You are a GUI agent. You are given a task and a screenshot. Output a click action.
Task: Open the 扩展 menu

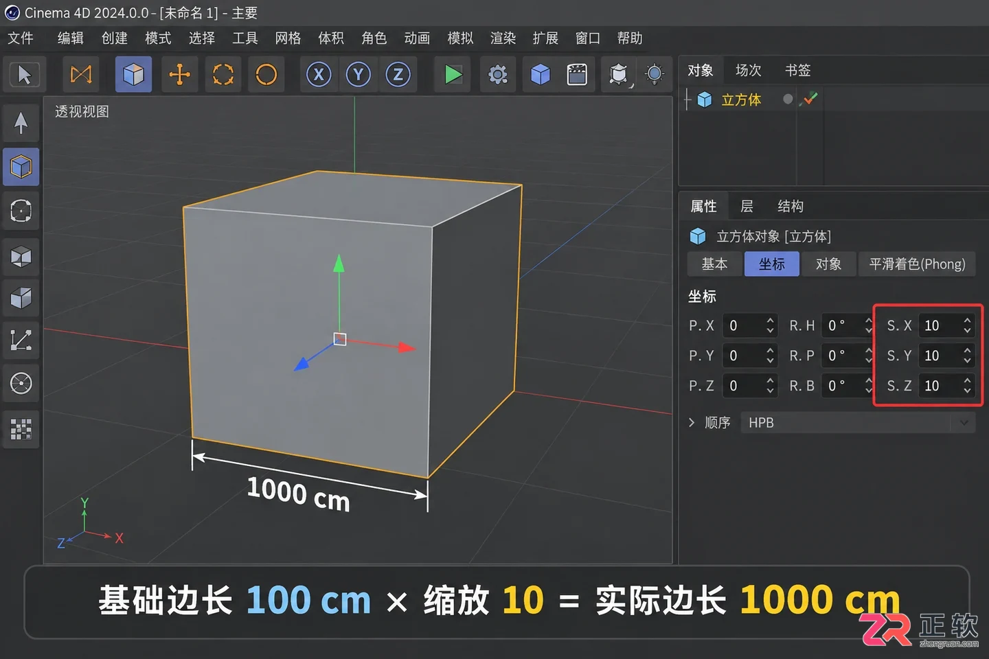point(545,38)
